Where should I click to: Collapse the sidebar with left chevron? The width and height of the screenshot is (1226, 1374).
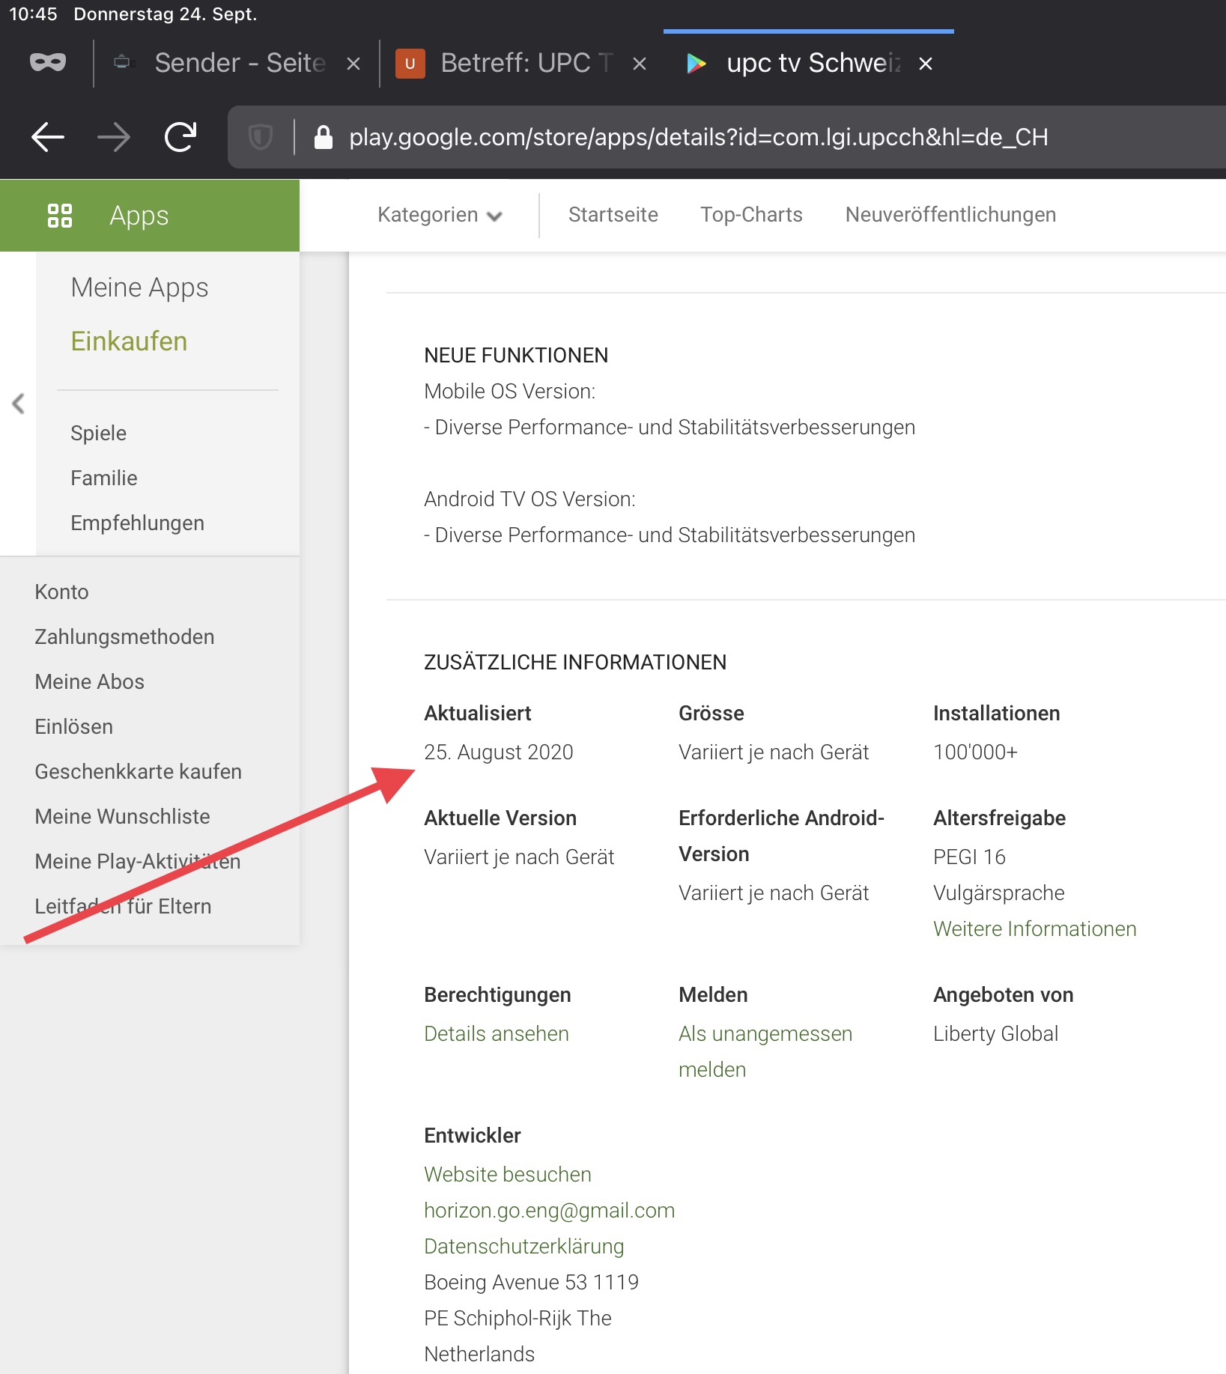click(x=19, y=404)
